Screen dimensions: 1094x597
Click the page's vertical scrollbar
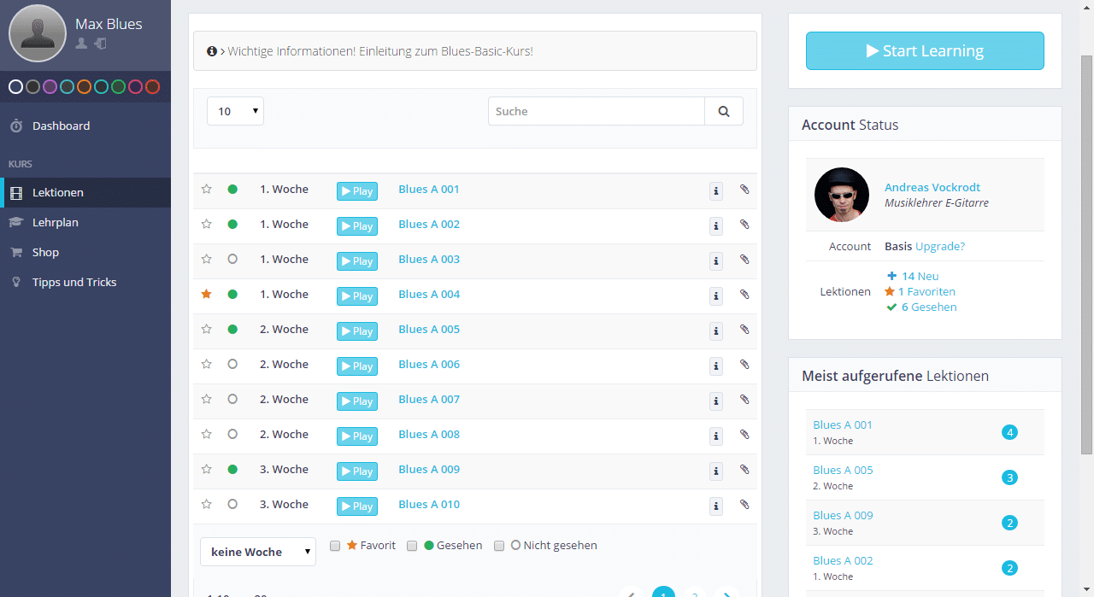1086,256
